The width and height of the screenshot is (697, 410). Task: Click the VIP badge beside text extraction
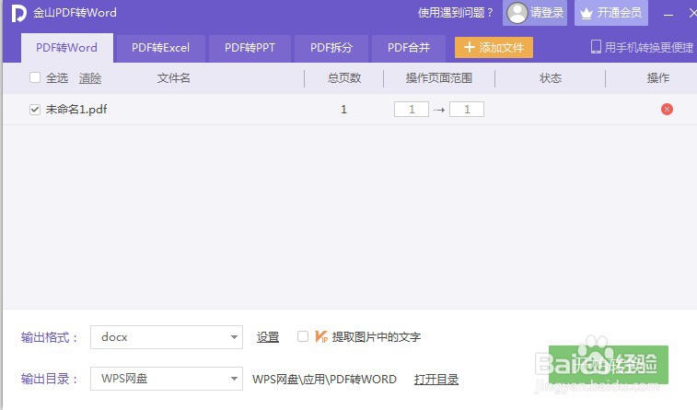click(321, 336)
